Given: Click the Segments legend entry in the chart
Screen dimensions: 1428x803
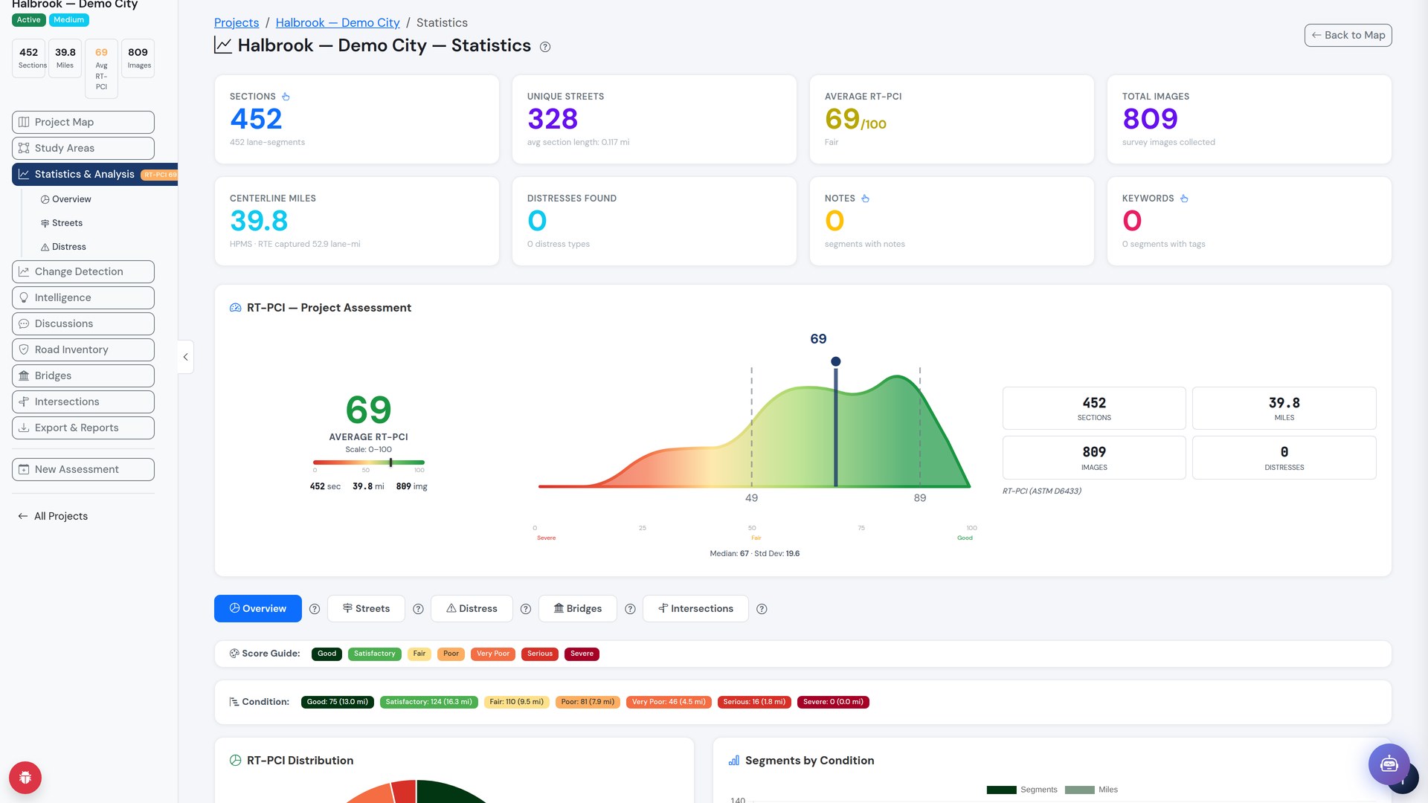Looking at the screenshot, I should pyautogui.click(x=1022, y=790).
